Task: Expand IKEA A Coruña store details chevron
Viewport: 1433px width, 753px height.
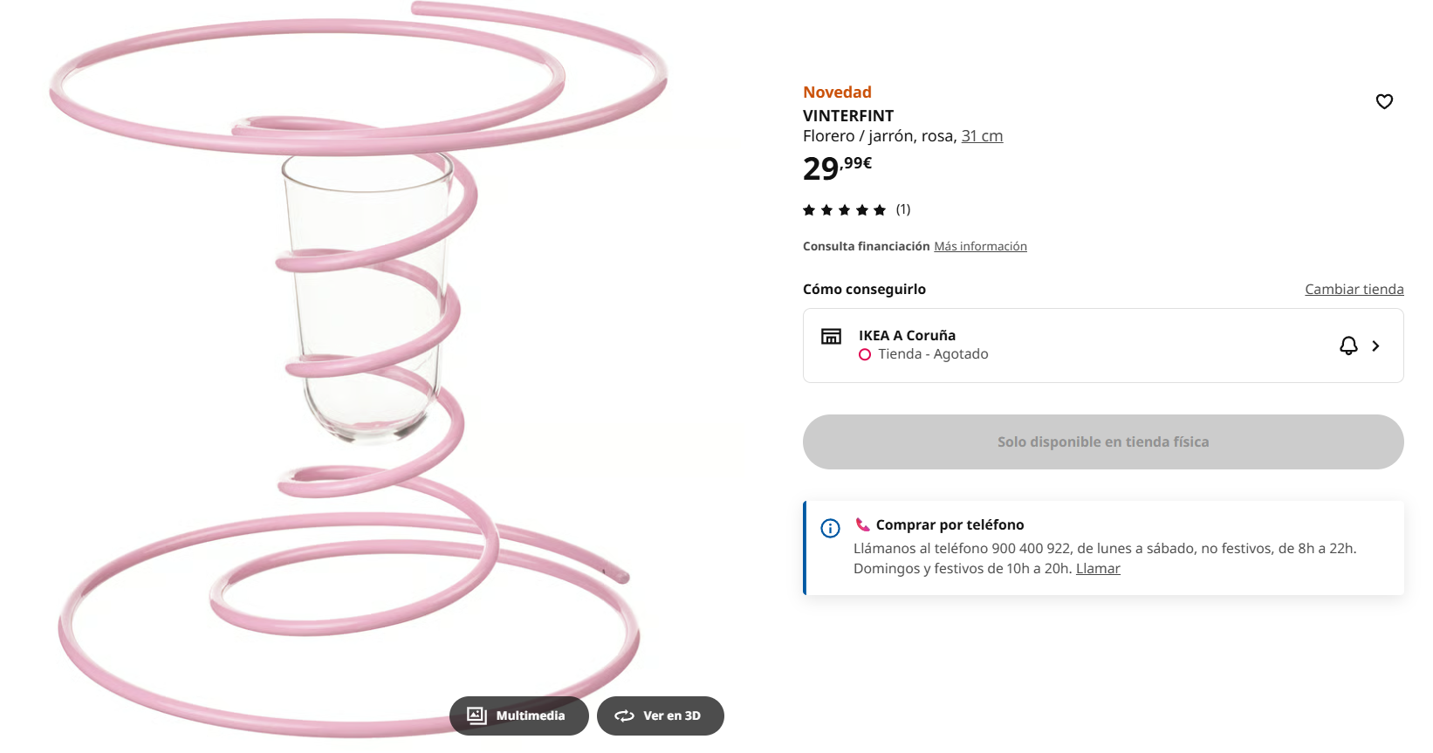Action: 1375,346
